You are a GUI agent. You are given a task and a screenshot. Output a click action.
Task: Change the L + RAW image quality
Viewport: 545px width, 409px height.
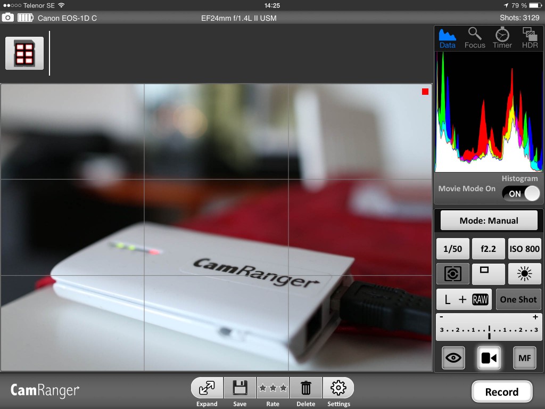pyautogui.click(x=464, y=299)
